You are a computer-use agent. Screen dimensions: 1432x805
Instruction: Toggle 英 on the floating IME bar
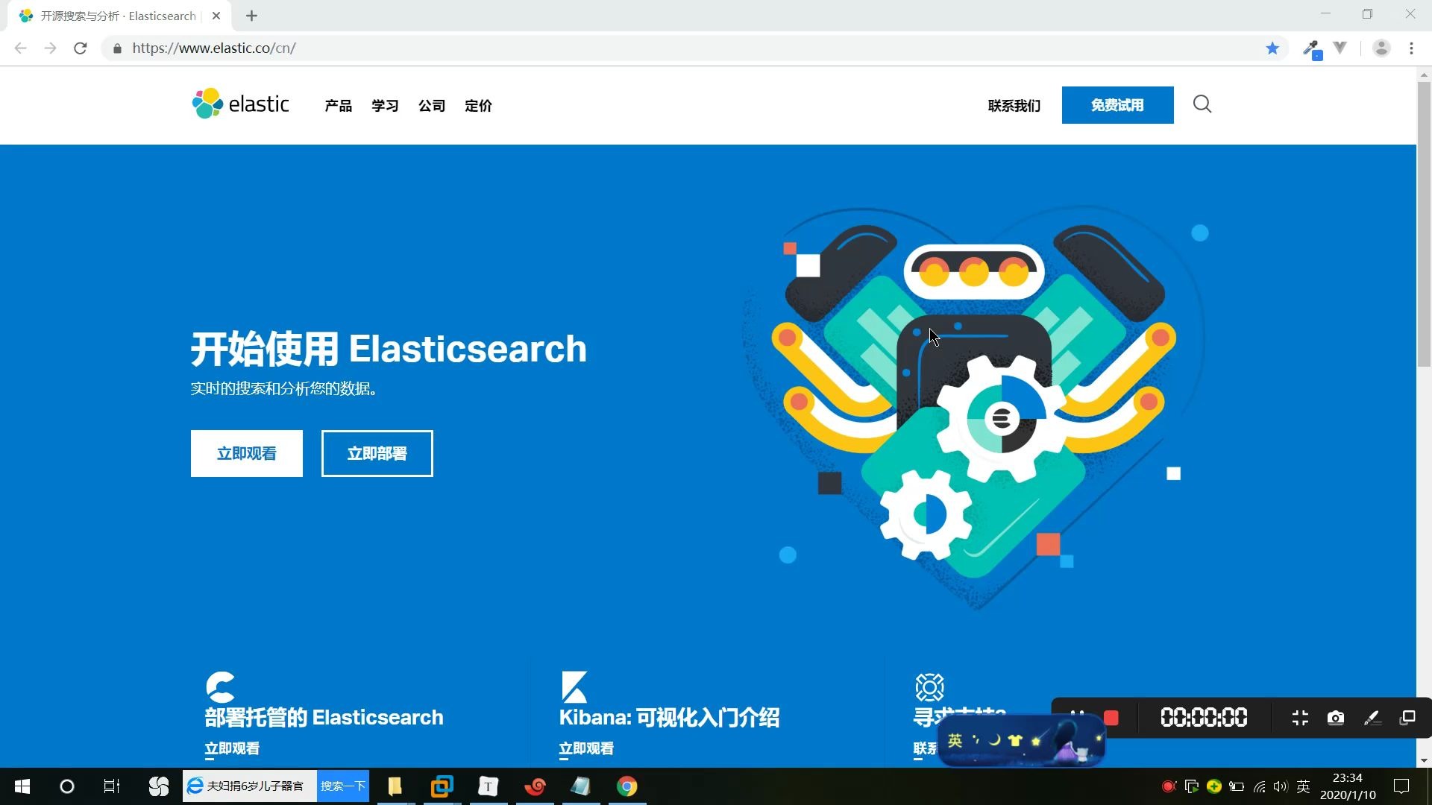tap(955, 740)
